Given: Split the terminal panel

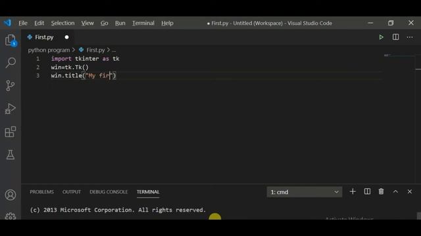Looking at the screenshot, I should click(x=367, y=191).
